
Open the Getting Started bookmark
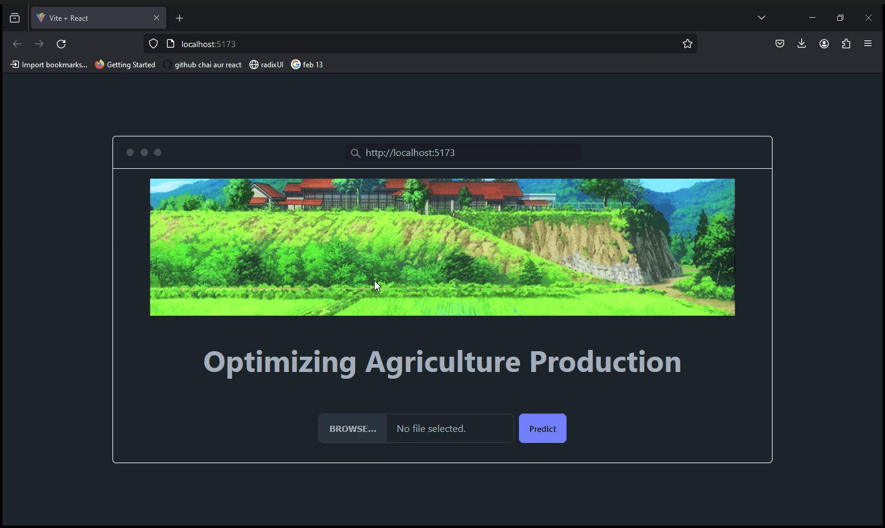(125, 65)
